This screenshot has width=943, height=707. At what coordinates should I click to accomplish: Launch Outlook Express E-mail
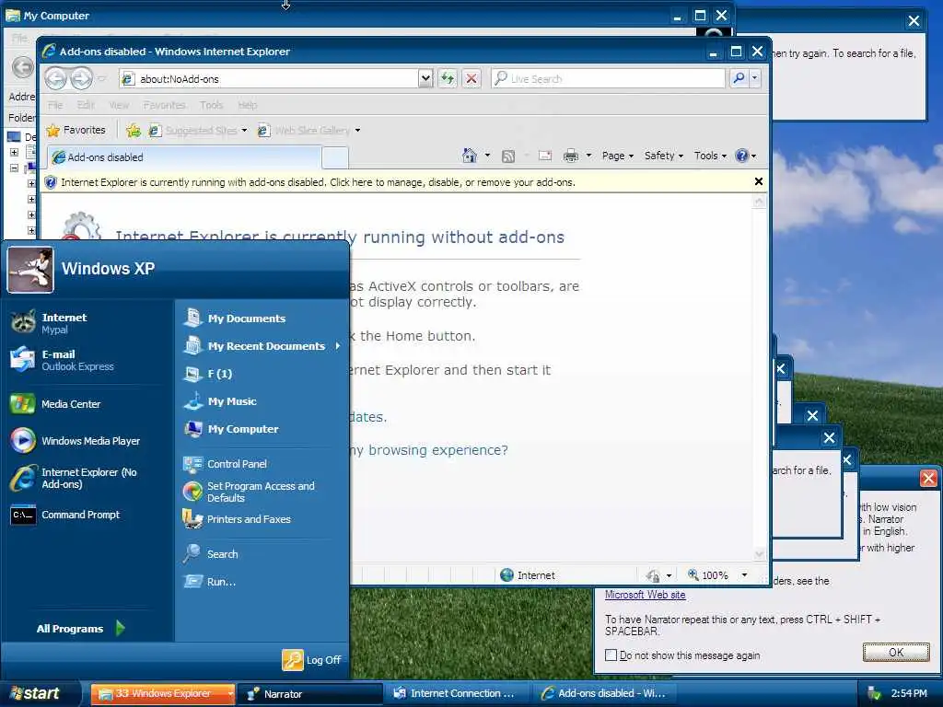pos(62,360)
